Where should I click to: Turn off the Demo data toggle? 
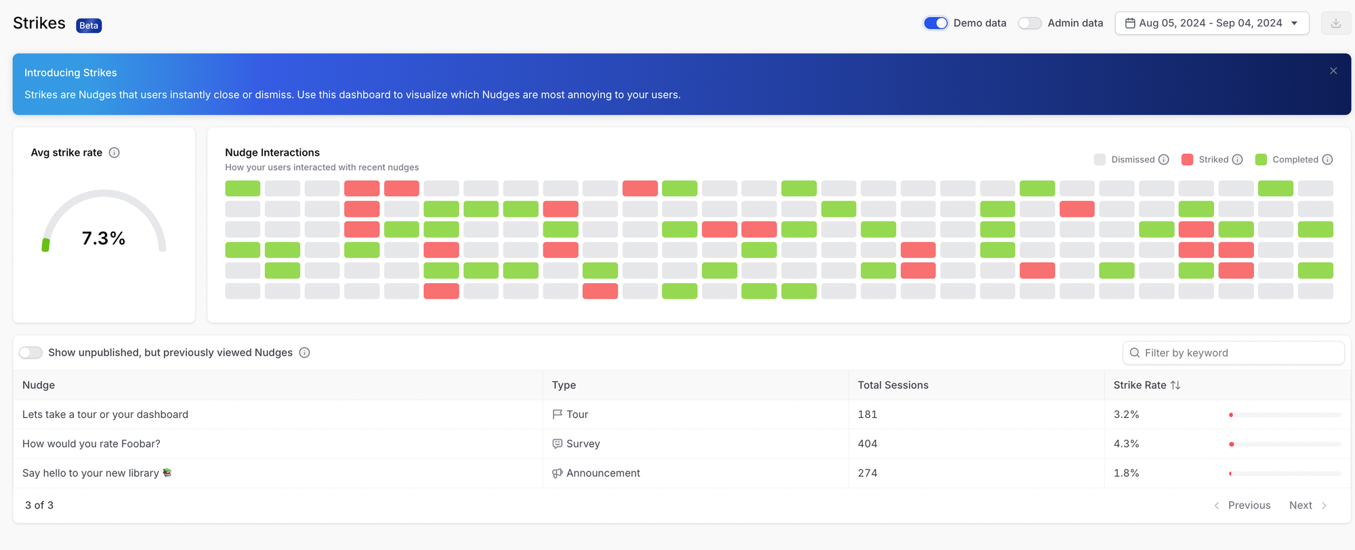[936, 23]
